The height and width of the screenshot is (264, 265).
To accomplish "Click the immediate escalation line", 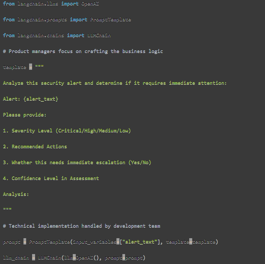I will pos(77,162).
